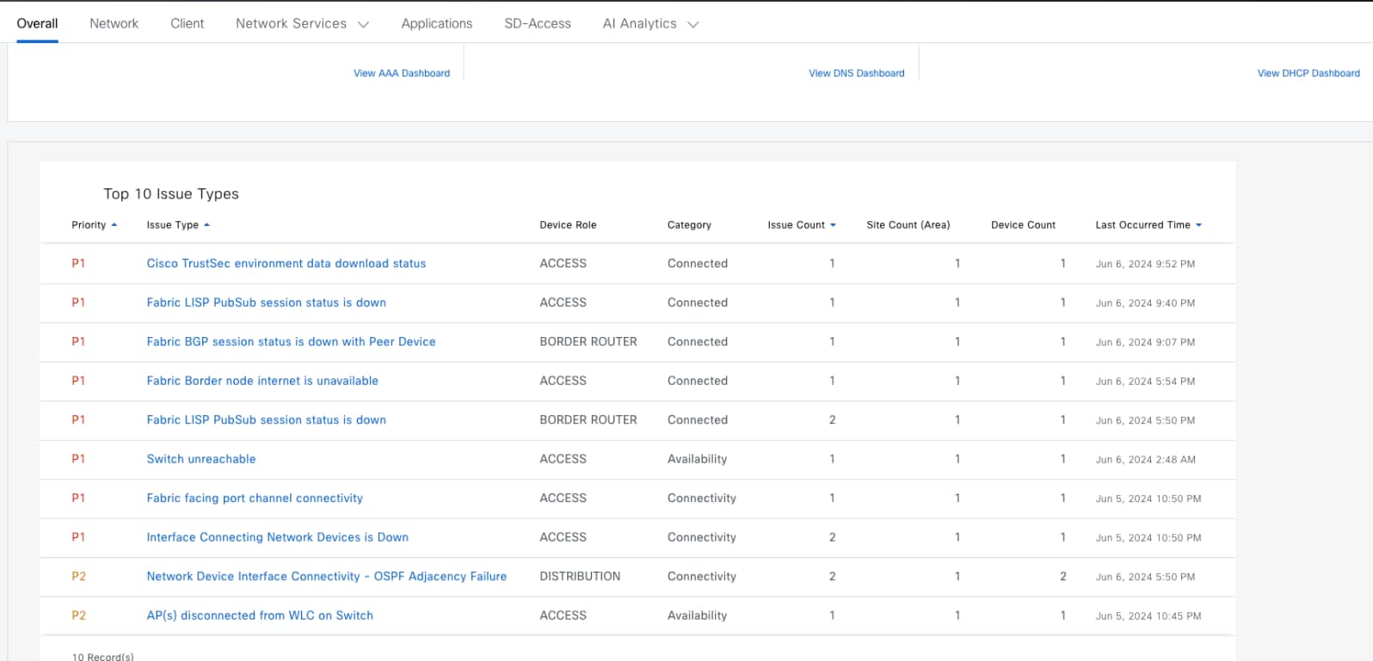Open View DNS Dashboard link
Viewport: 1373px width, 661px height.
856,74
